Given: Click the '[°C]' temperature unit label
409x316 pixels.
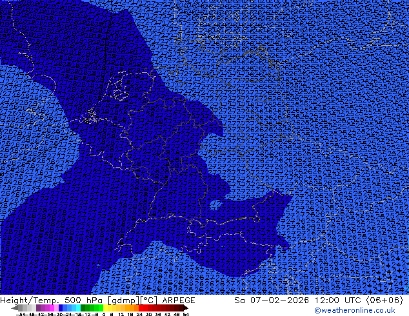Looking at the screenshot, I should pos(149,301).
